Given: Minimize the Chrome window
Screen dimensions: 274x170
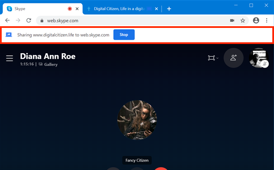Looking at the screenshot, I should [x=236, y=5].
